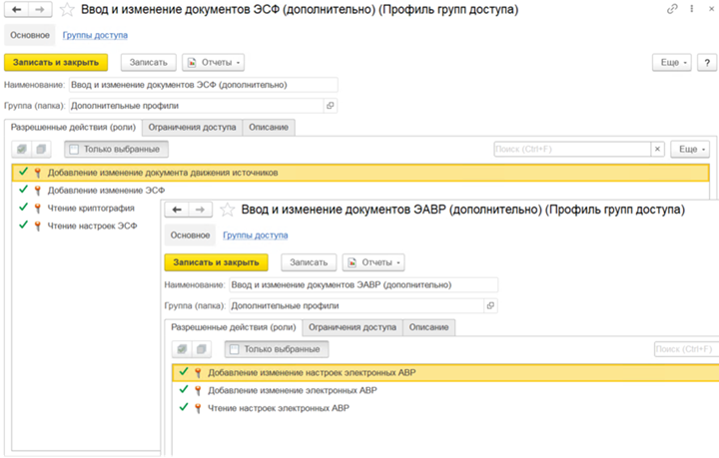Viewport: 719px width, 458px height.
Task: Focus Группа (папка) field in ЭСФ window
Action: point(197,106)
